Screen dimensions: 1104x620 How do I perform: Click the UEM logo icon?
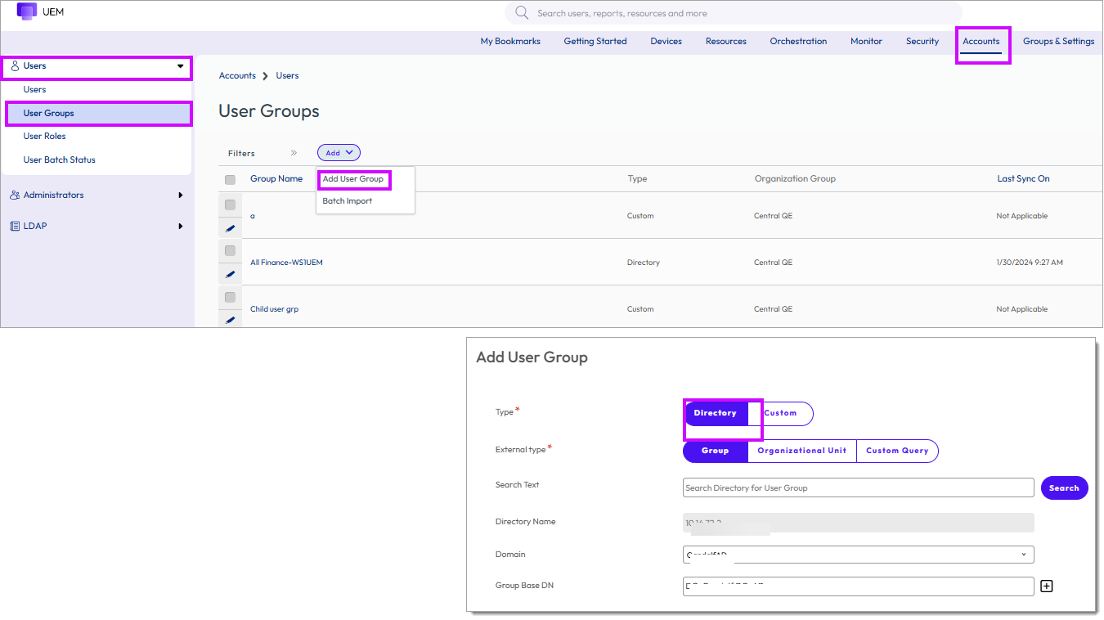(26, 11)
